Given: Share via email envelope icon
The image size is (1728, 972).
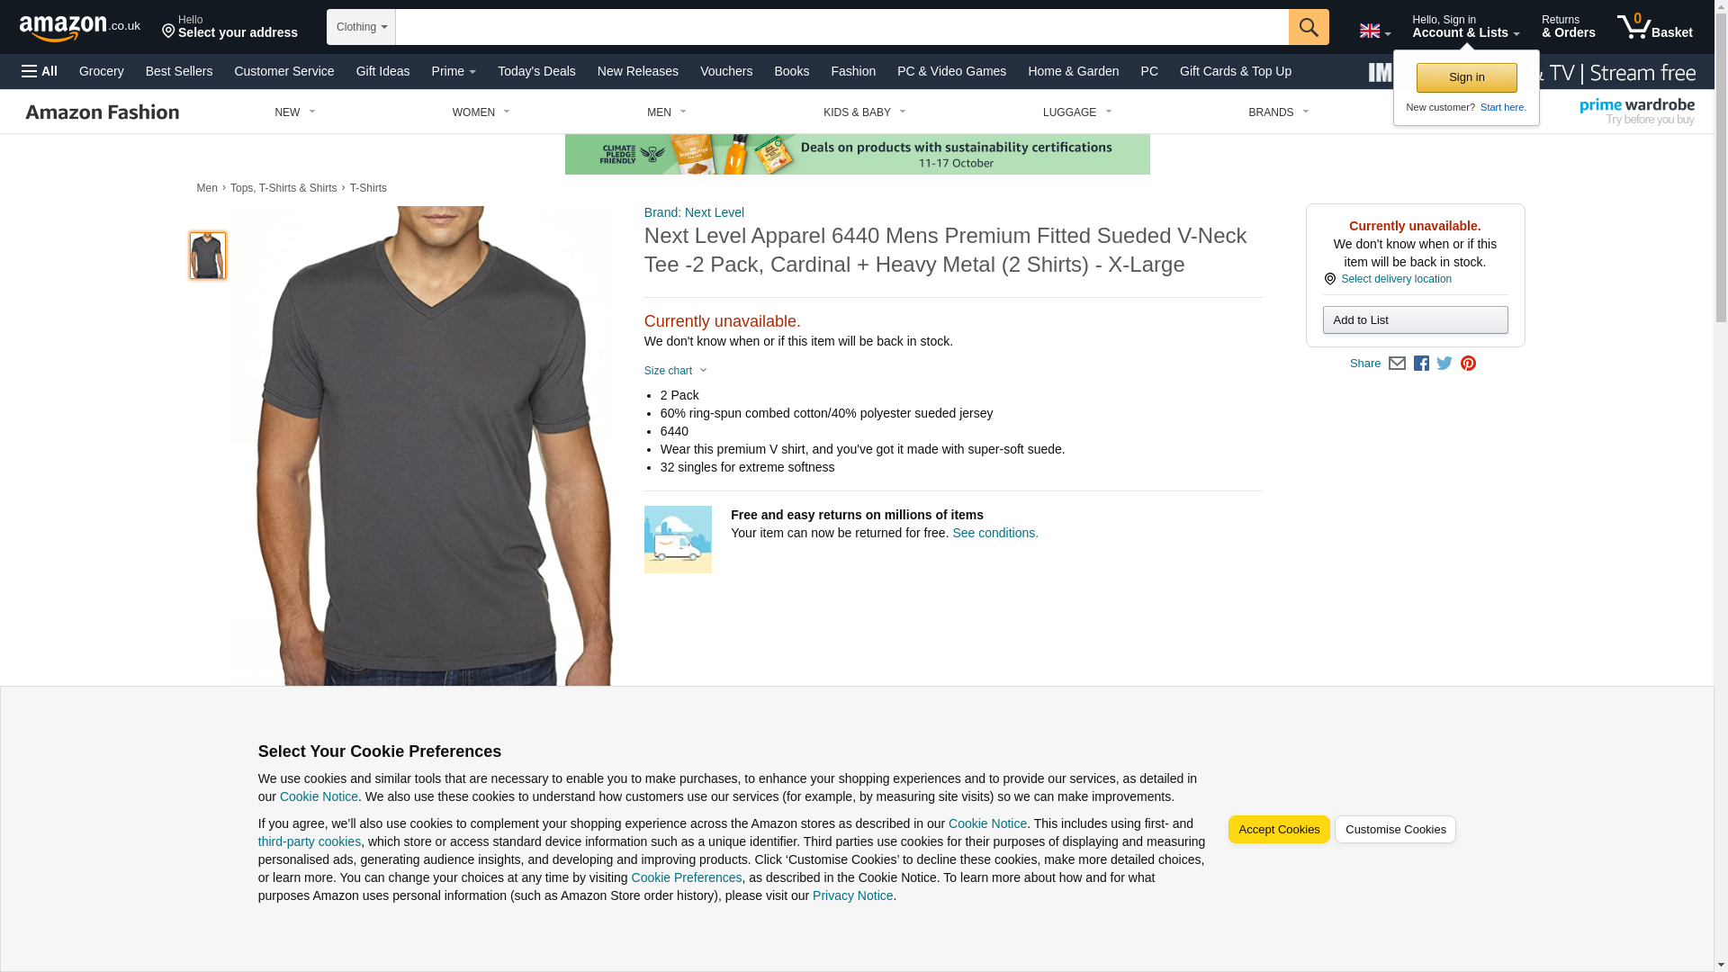Looking at the screenshot, I should pyautogui.click(x=1397, y=364).
